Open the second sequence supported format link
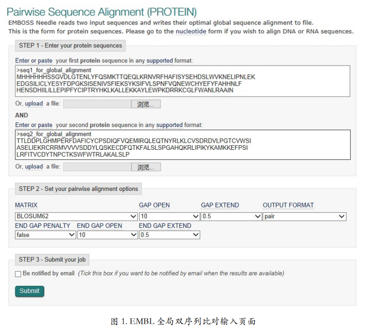The width and height of the screenshot is (374, 329). 169,125
